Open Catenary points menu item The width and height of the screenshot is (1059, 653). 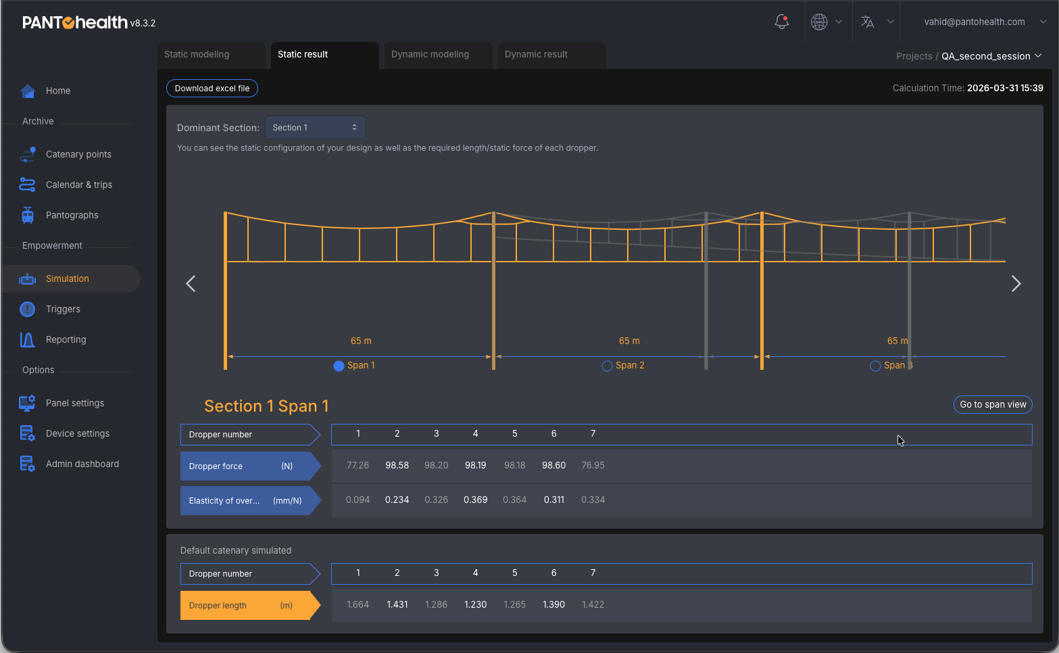(78, 154)
